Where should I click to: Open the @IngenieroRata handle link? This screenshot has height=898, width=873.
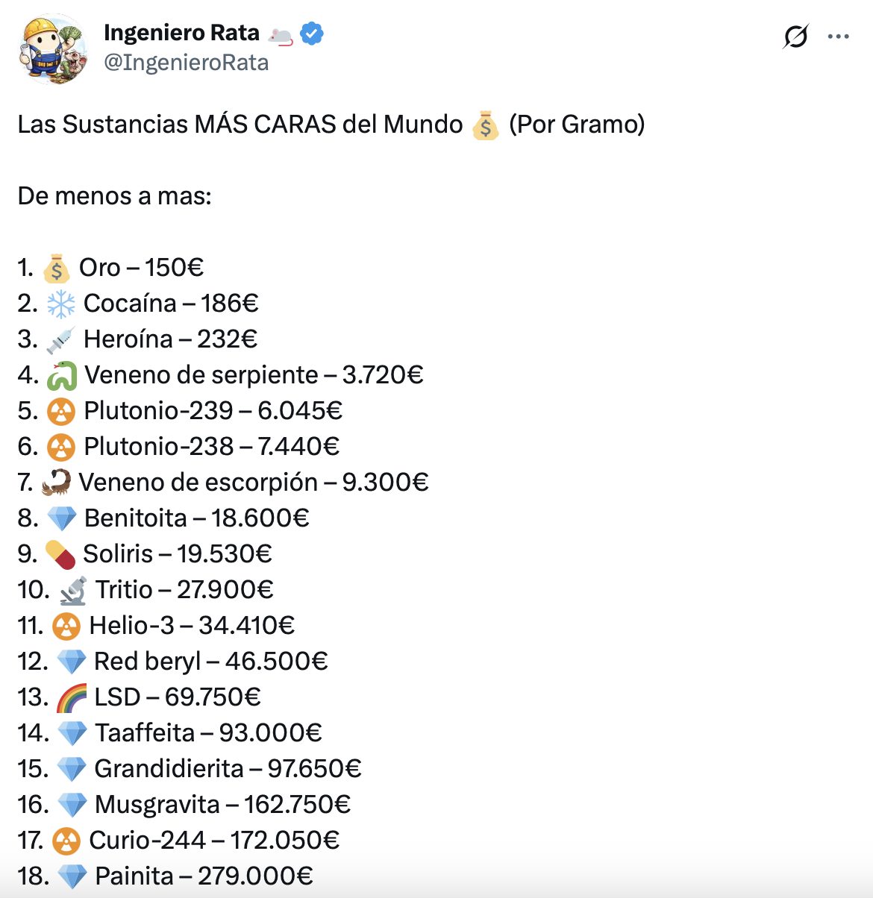[187, 63]
